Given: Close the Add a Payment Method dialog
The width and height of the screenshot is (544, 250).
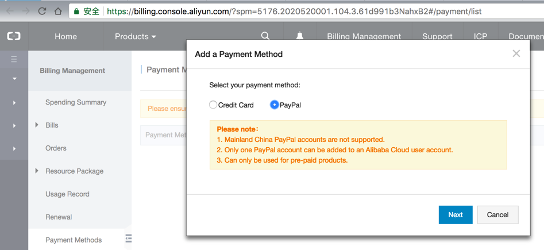Looking at the screenshot, I should pyautogui.click(x=516, y=53).
